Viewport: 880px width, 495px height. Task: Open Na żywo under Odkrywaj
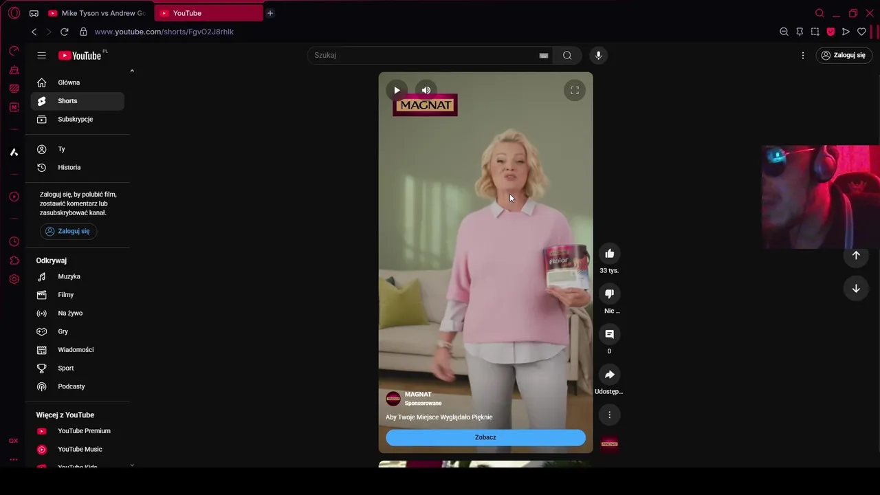click(77, 313)
